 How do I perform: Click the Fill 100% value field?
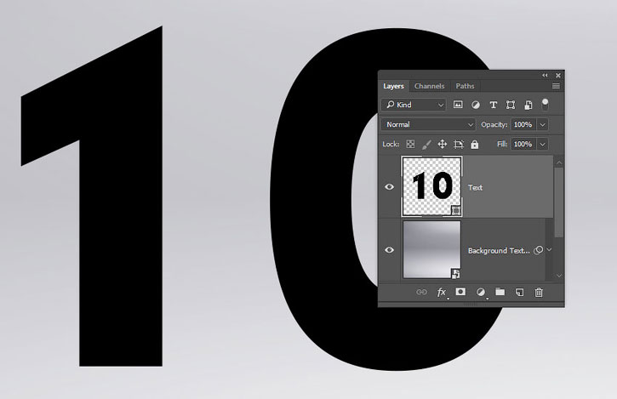(x=523, y=145)
